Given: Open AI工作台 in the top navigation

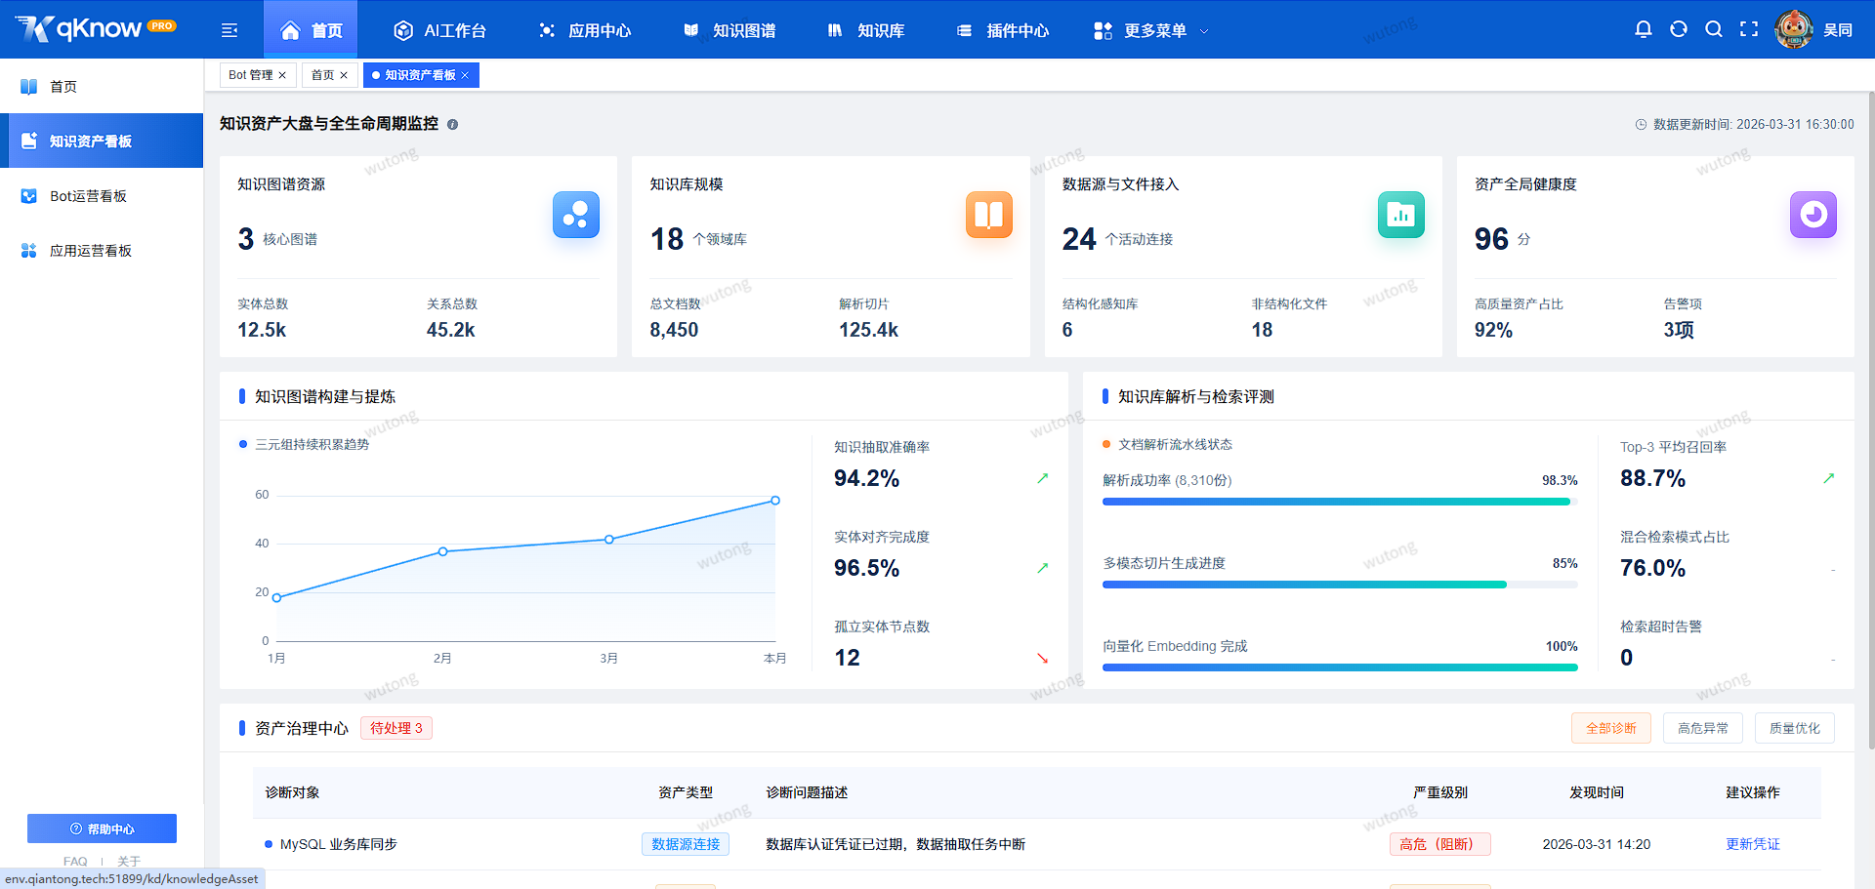Looking at the screenshot, I should pyautogui.click(x=439, y=30).
